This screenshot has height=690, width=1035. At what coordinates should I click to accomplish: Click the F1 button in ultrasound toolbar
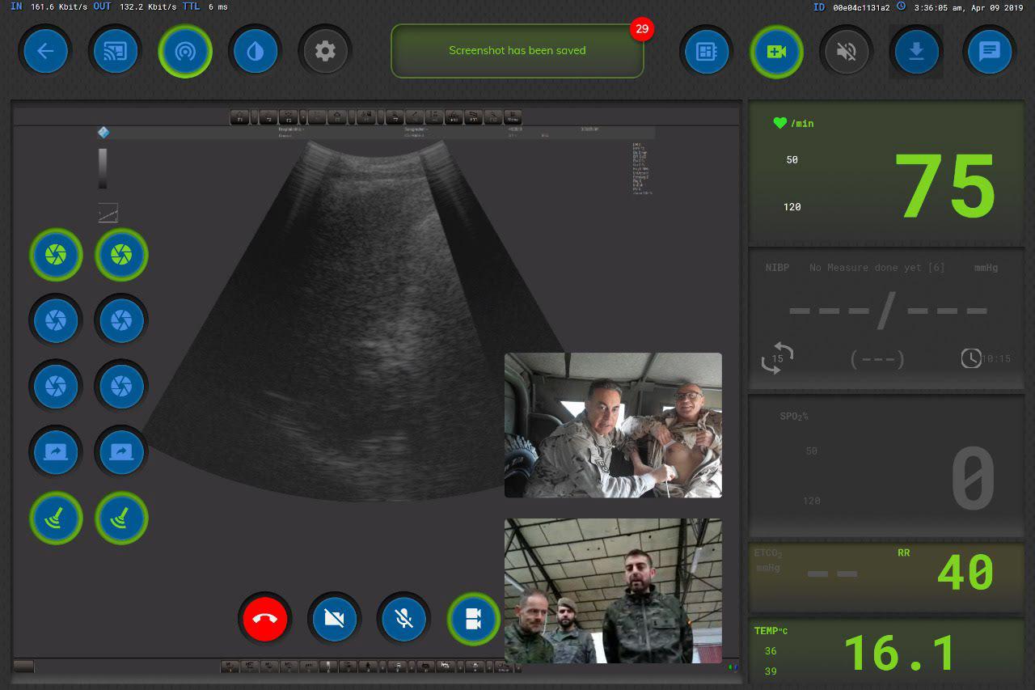[x=240, y=117]
